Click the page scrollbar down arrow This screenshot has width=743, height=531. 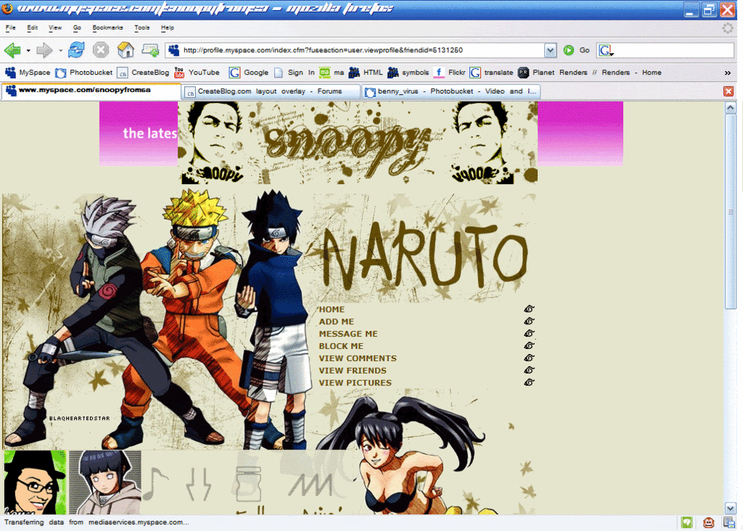click(x=730, y=509)
